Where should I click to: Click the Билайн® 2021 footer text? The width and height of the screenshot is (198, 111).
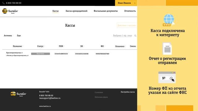[44, 92]
